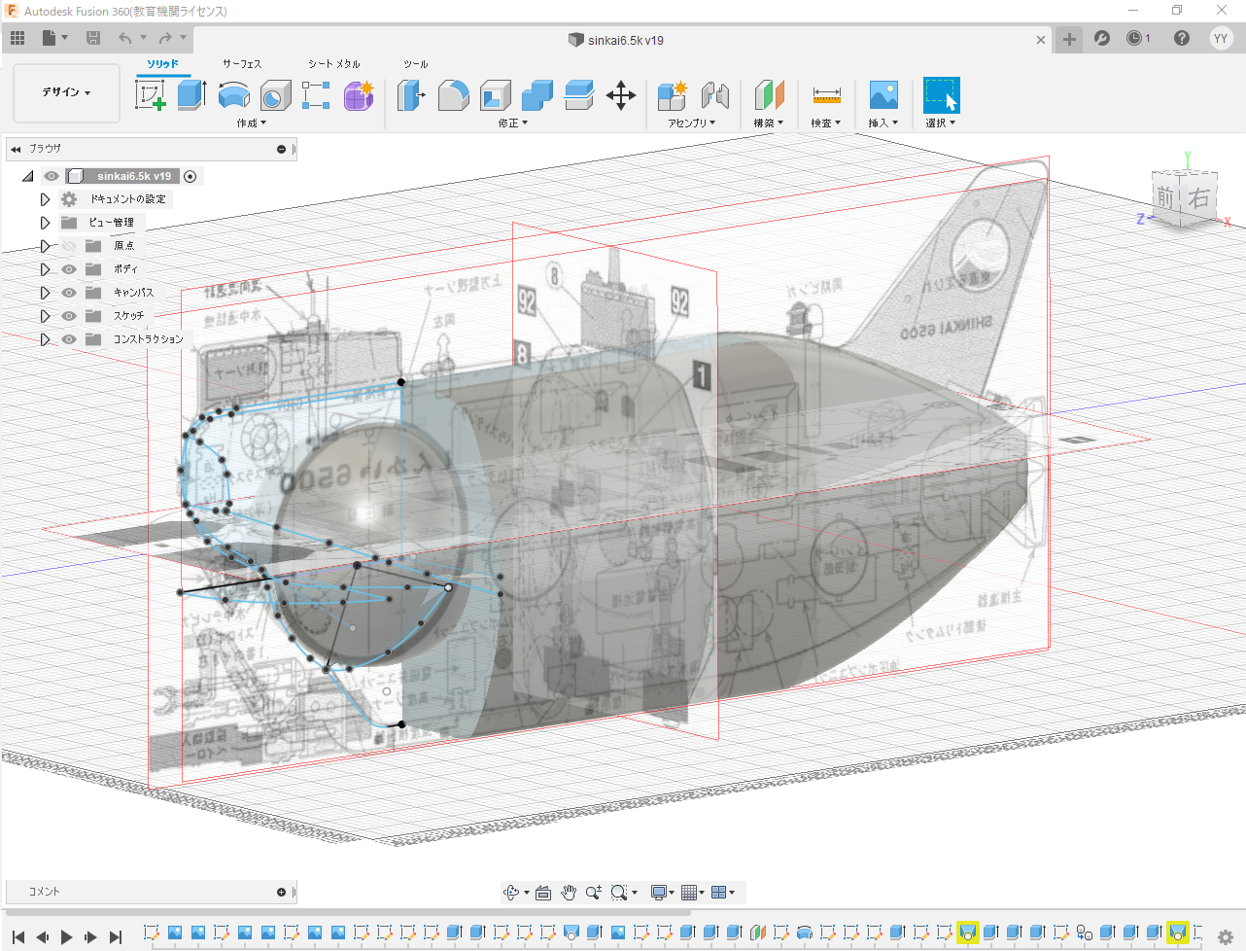This screenshot has width=1246, height=951.
Task: Select the Offset Plane construct tool
Action: coord(769,95)
